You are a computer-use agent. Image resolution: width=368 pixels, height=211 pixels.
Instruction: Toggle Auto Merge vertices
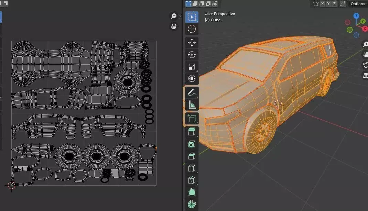point(343,4)
